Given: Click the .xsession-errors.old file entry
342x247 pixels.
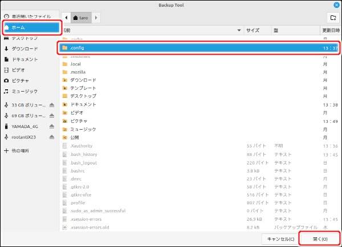Looking at the screenshot, I should click(199, 228).
